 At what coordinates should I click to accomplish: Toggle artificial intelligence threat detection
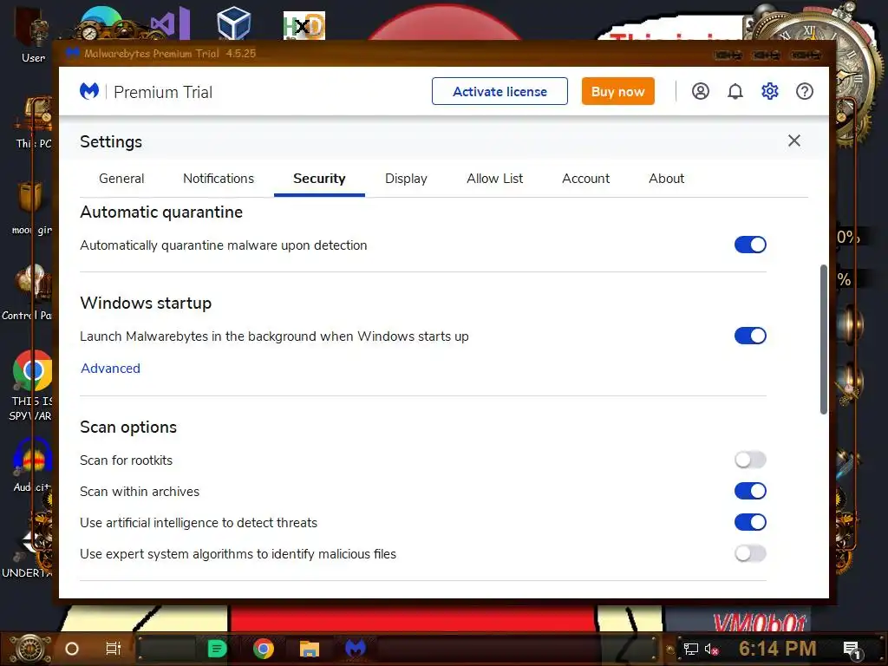[750, 522]
